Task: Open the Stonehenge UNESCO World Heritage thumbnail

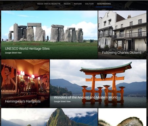Action: tap(49, 35)
